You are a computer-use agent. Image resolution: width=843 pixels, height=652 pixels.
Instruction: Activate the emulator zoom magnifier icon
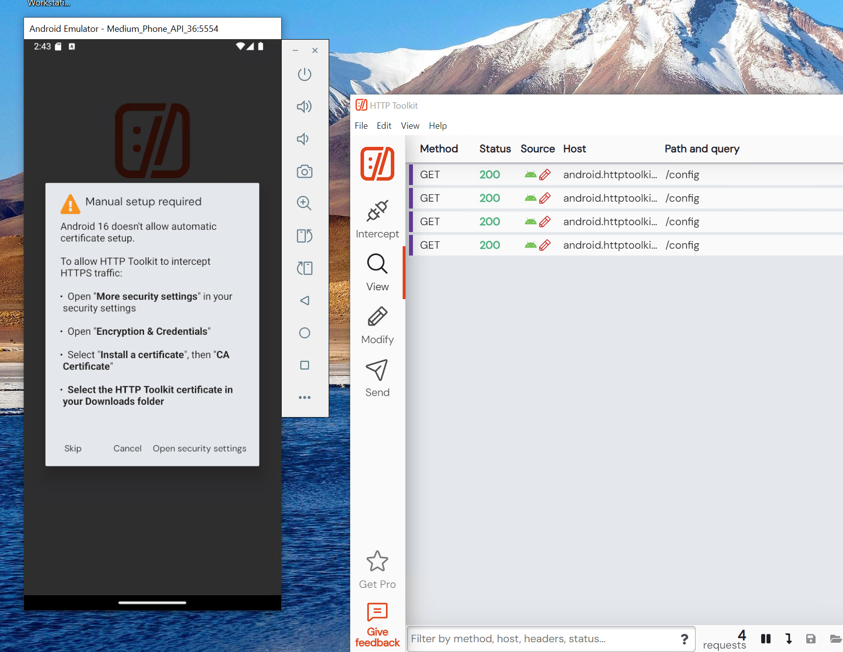(x=304, y=203)
